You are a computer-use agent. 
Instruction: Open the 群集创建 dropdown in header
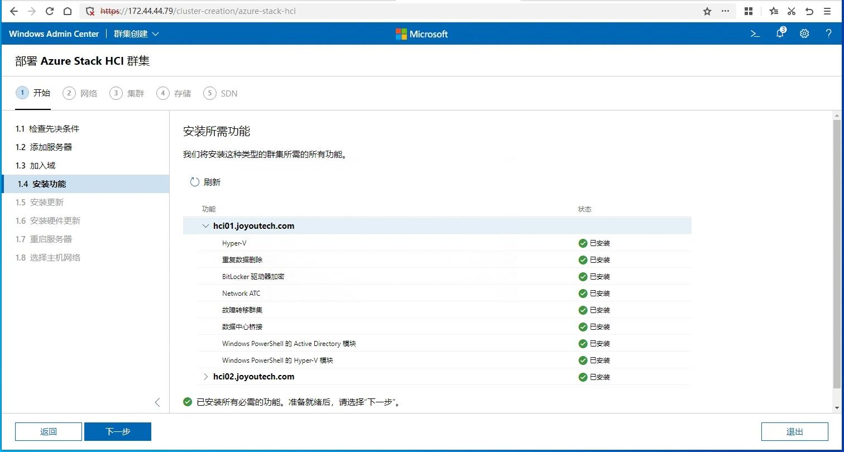coord(136,34)
